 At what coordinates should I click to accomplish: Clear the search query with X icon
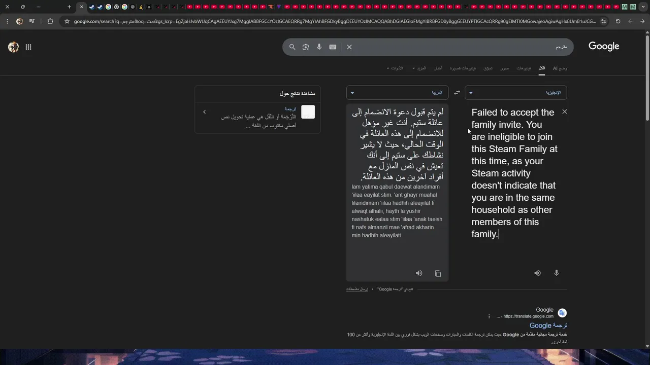point(349,47)
